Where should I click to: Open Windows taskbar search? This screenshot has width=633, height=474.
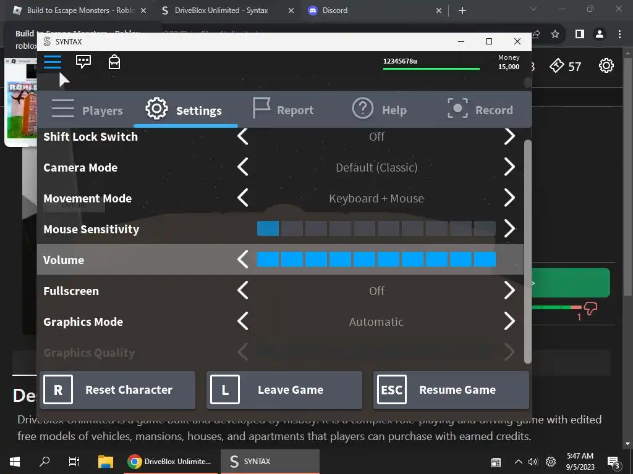(45, 462)
